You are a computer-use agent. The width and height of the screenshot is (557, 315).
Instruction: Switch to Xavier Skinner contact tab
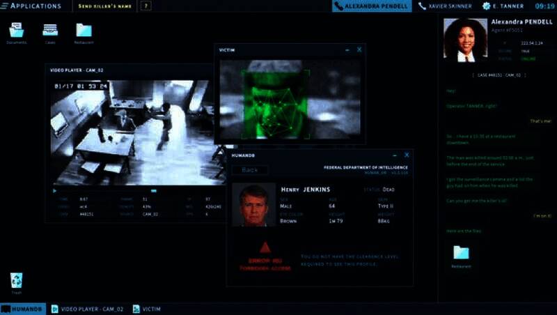tap(445, 6)
